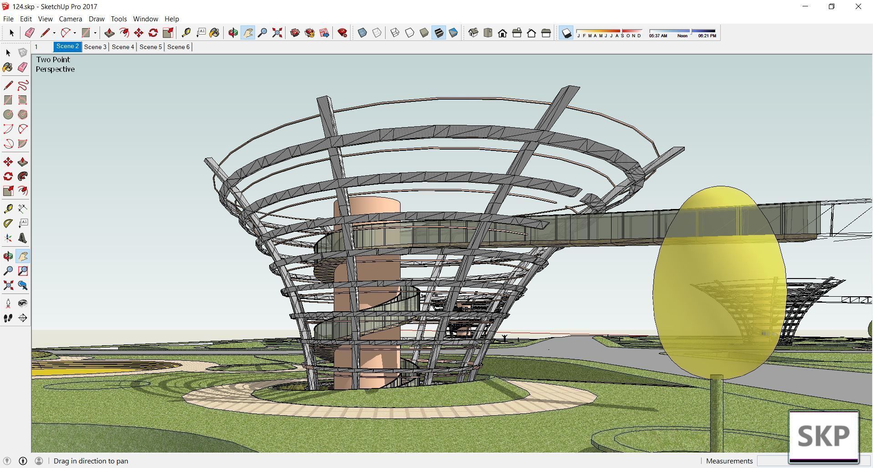Image resolution: width=873 pixels, height=468 pixels.
Task: Switch to Scene 6 tab
Action: coord(178,47)
